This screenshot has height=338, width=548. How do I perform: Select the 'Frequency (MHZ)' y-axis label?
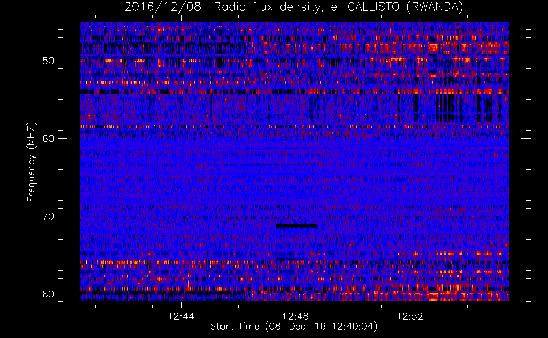pos(31,162)
